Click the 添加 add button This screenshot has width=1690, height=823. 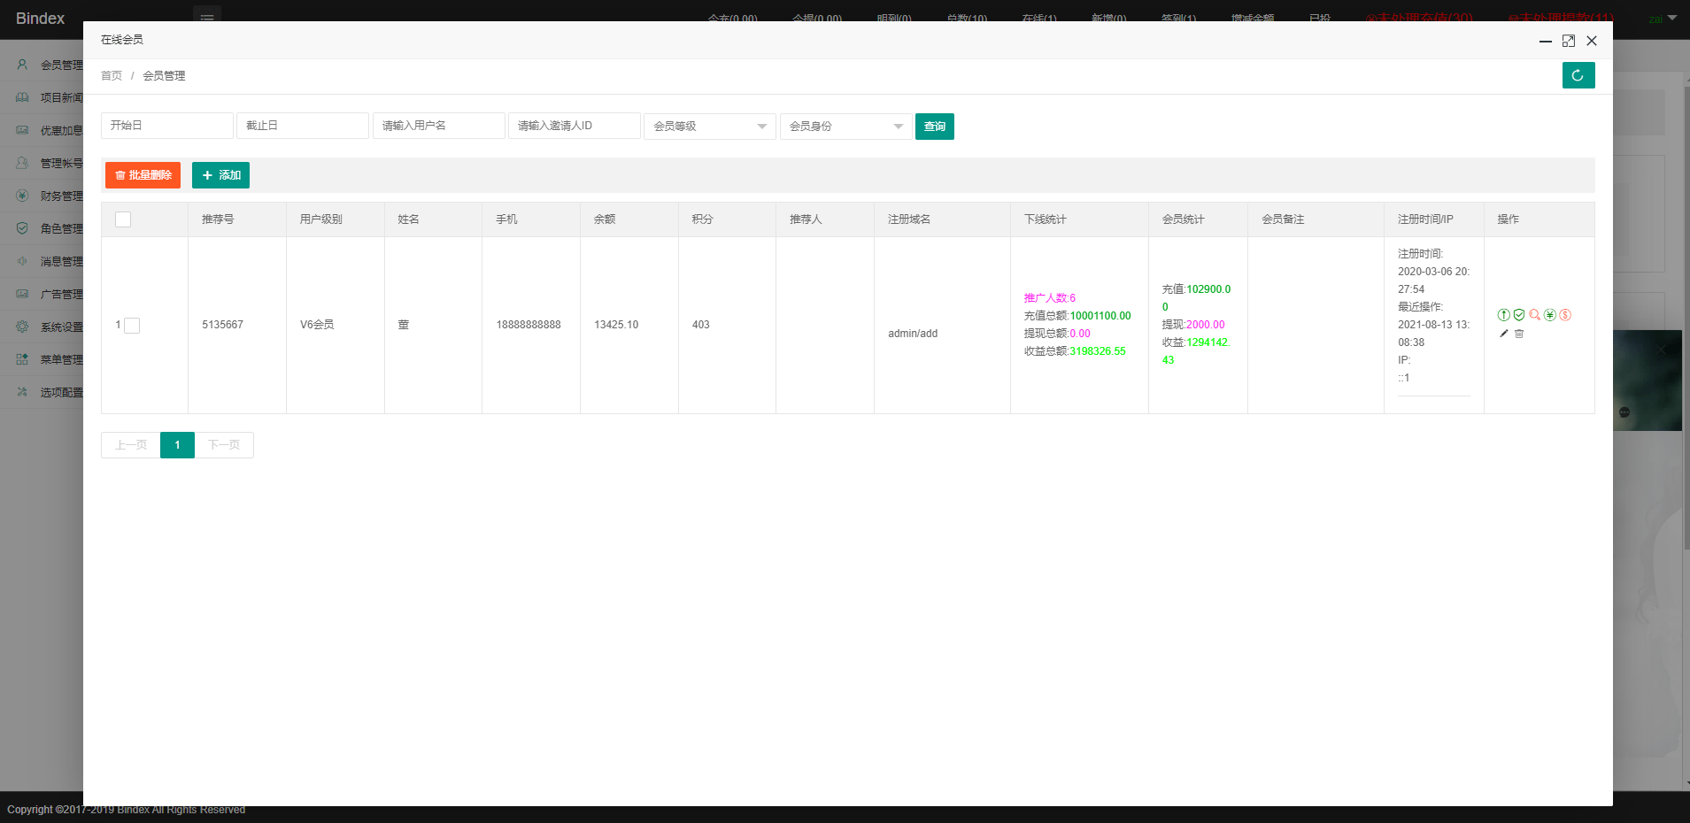pos(220,175)
